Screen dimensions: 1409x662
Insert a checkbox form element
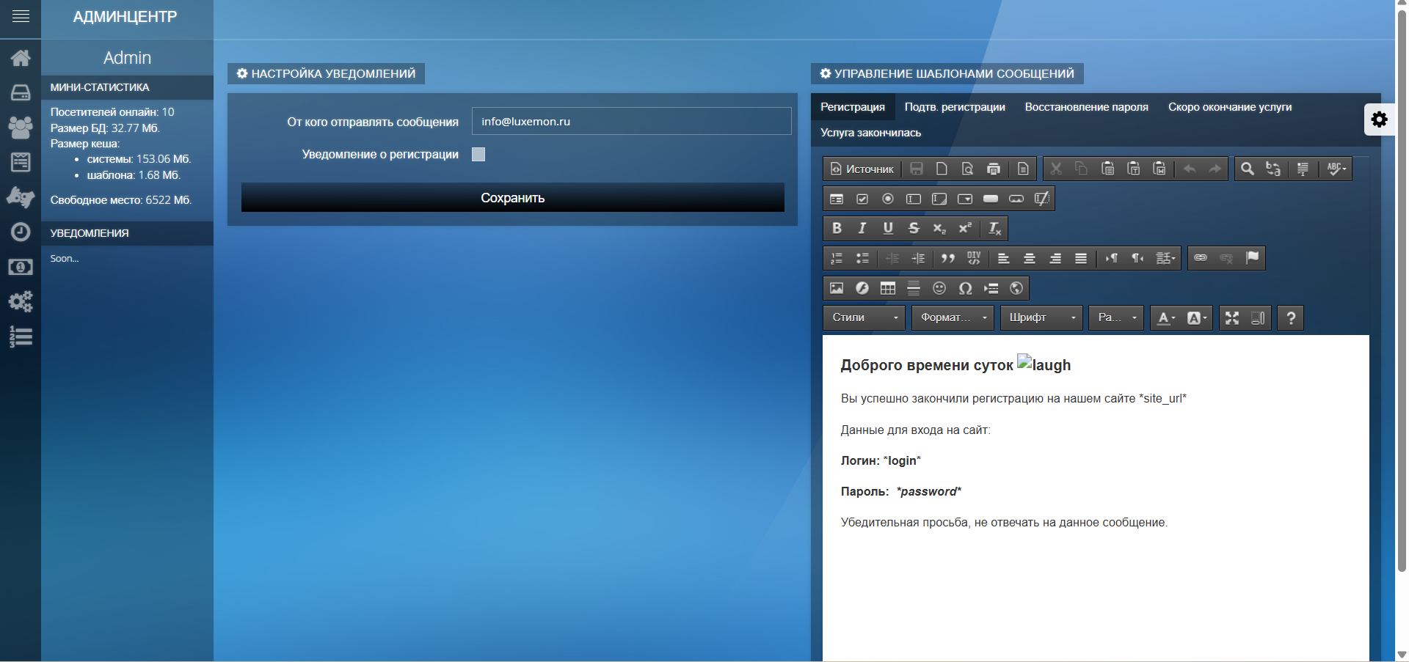[862, 199]
